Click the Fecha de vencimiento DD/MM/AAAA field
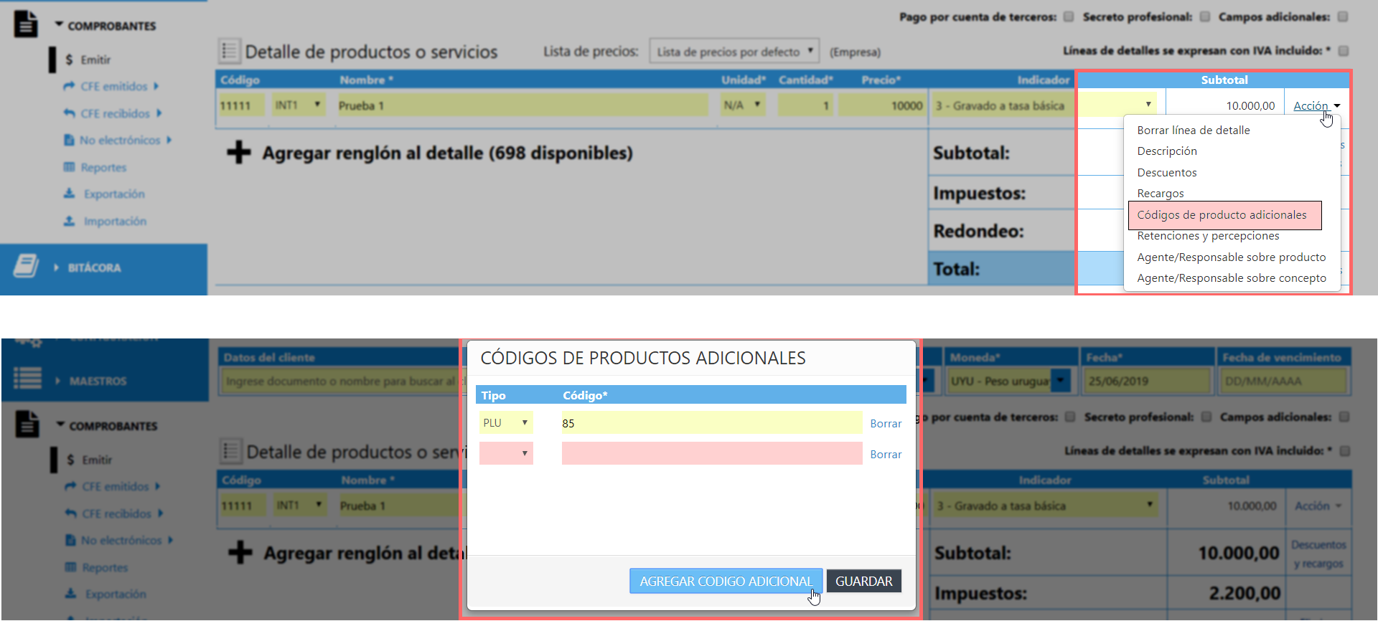This screenshot has width=1378, height=621. (x=1283, y=381)
